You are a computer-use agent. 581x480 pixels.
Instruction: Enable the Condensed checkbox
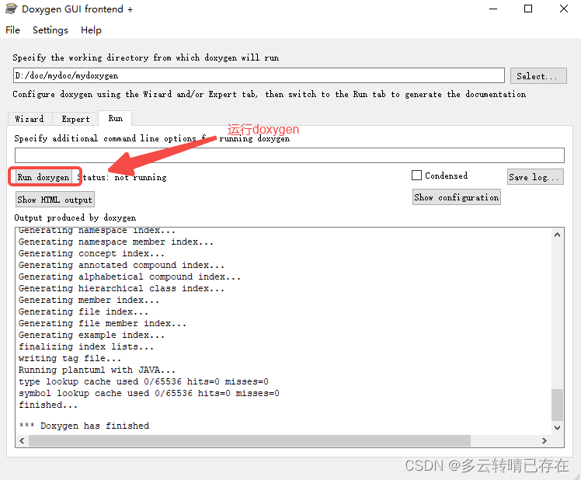[416, 176]
